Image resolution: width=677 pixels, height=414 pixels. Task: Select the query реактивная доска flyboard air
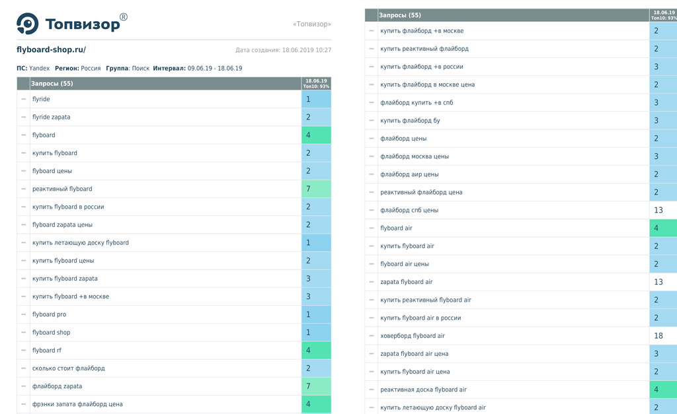coord(423,390)
